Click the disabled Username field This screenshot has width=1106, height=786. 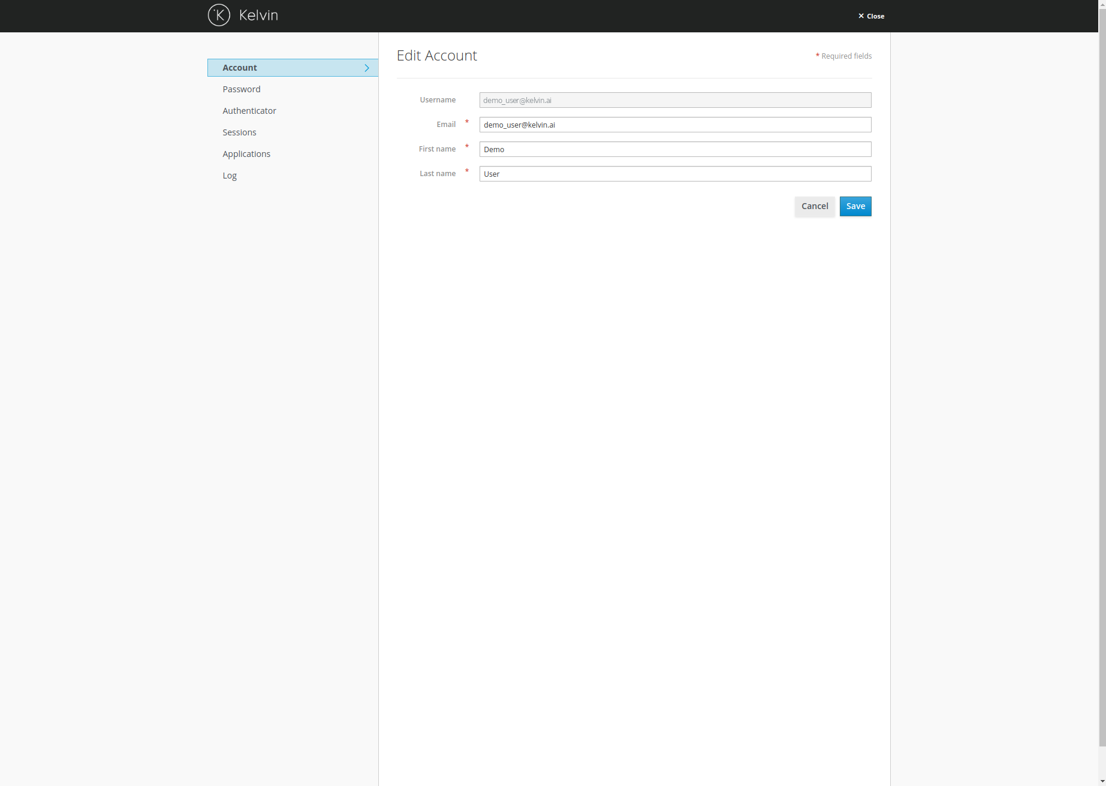click(675, 100)
